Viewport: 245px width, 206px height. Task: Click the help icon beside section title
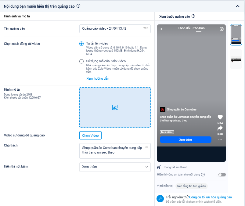click(x=78, y=5)
